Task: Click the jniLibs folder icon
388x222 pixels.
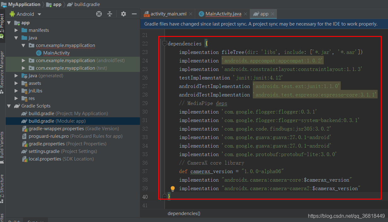Action: point(24,91)
